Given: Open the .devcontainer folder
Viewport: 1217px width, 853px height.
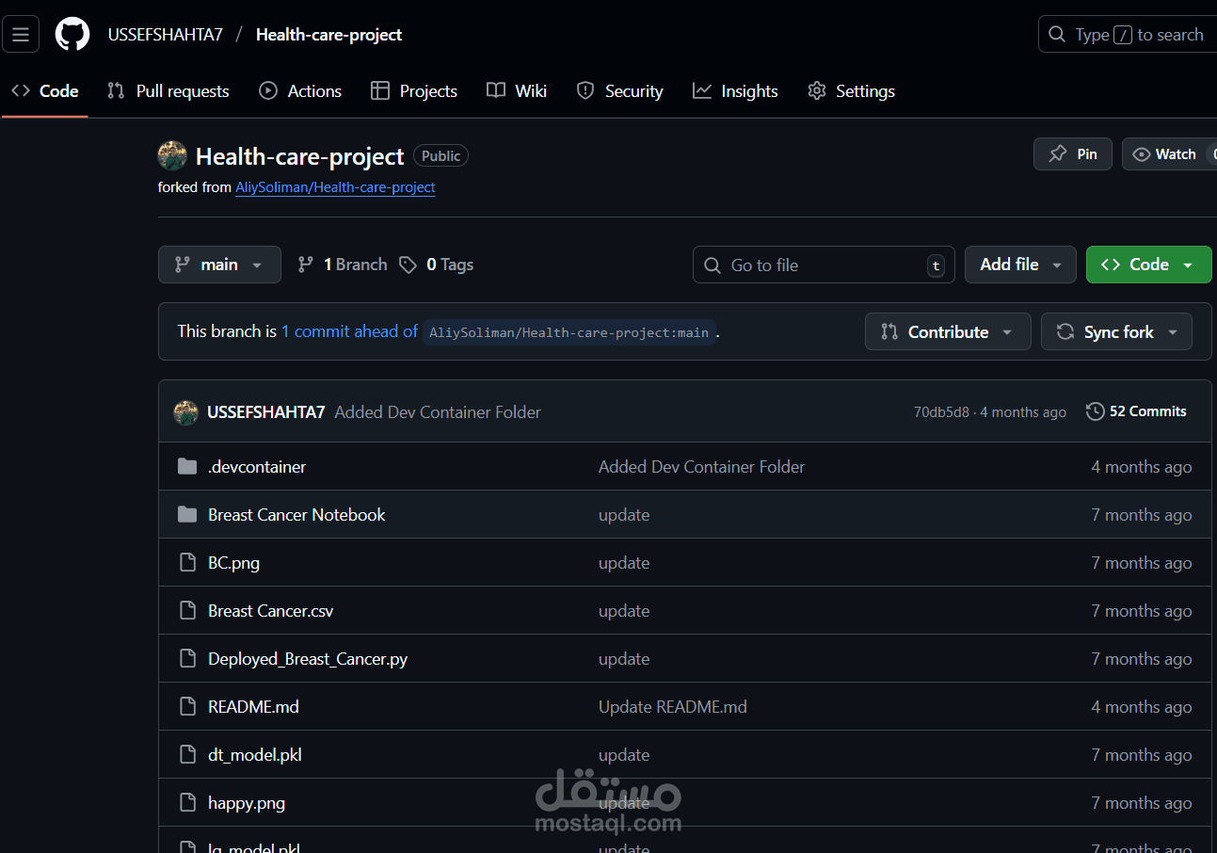Looking at the screenshot, I should [x=257, y=467].
